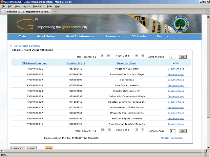
Task: Go to next page in bottom pager
Action: click(136, 130)
